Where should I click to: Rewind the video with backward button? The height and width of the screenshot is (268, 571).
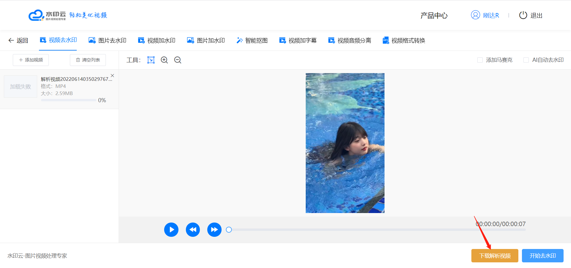click(193, 230)
